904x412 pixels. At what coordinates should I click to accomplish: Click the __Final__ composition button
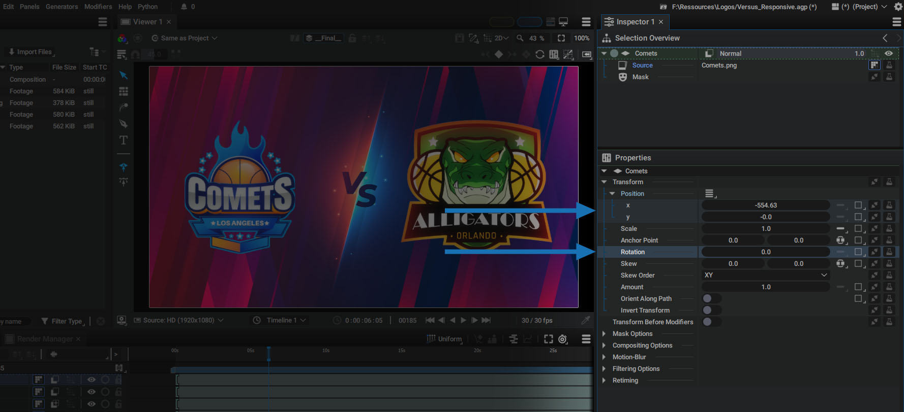324,38
